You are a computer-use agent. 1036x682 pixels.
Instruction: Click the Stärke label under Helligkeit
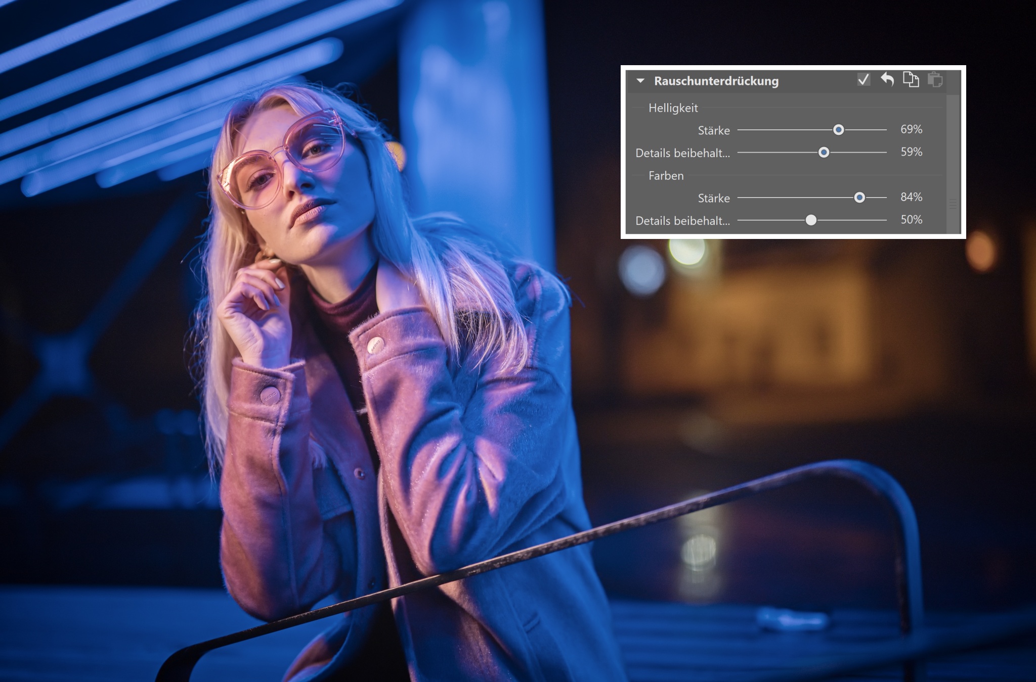pos(714,130)
